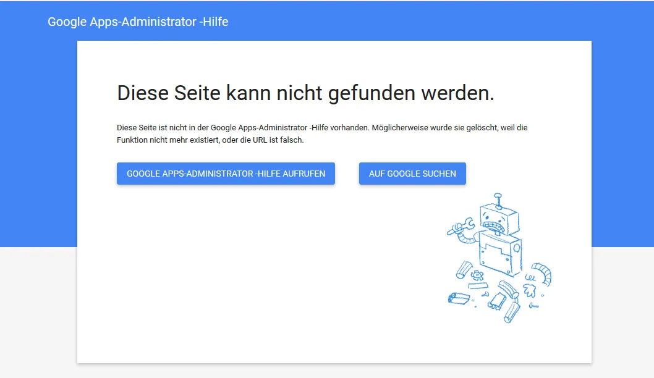Image resolution: width=654 pixels, height=378 pixels.
Task: Select the antenna on top of robot
Action: point(498,199)
